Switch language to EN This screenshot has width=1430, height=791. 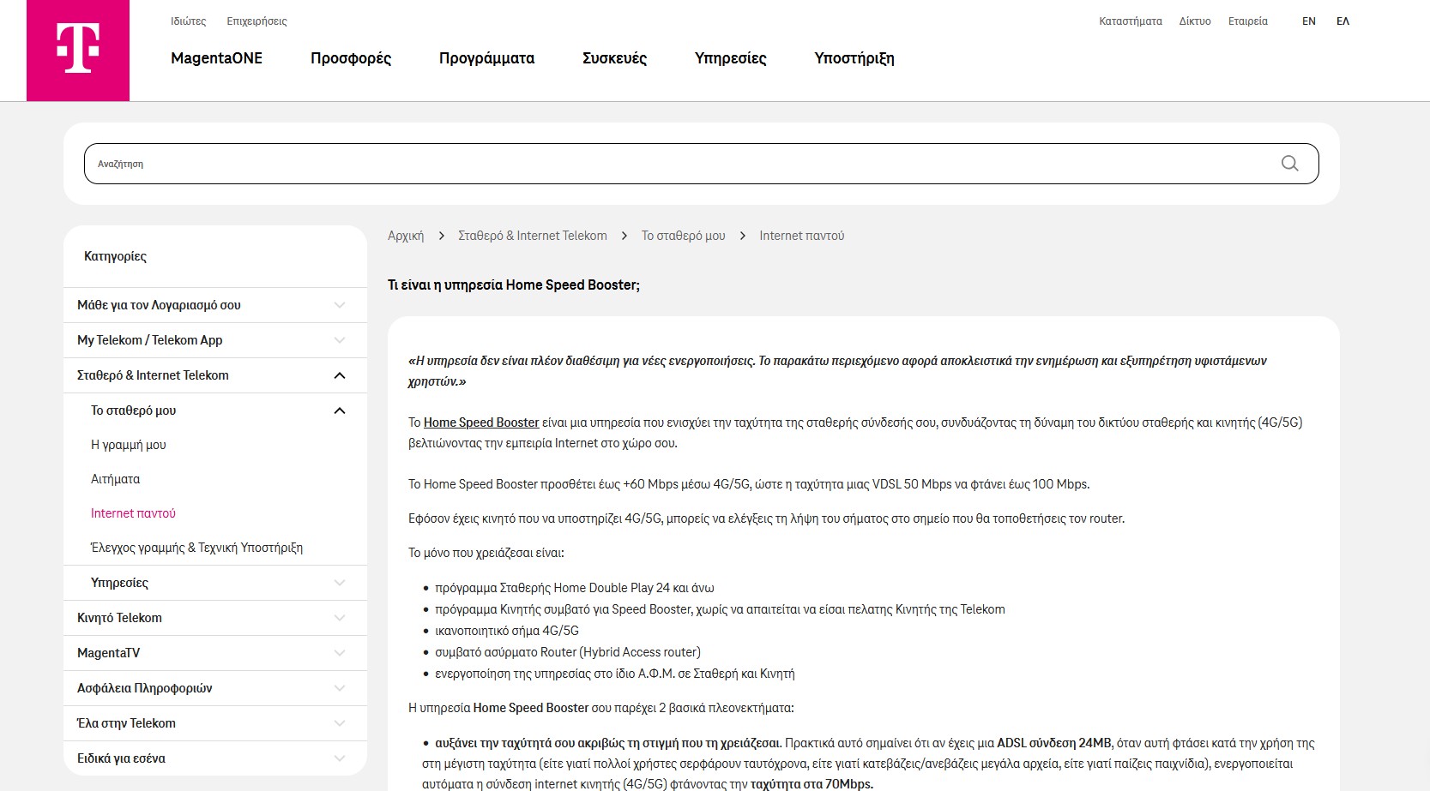pos(1308,21)
